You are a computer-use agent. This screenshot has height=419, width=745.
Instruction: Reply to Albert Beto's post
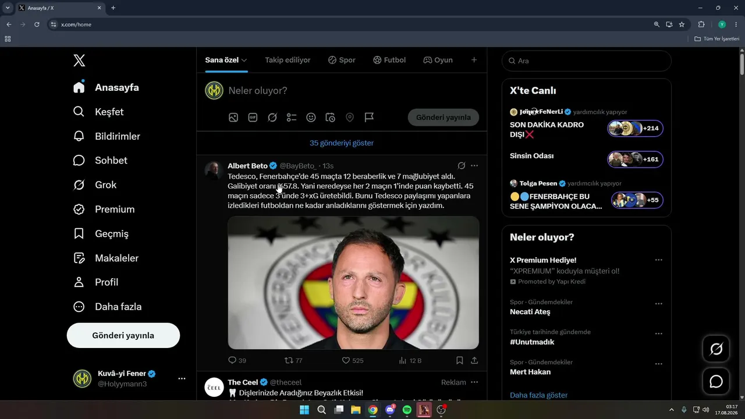click(x=237, y=361)
